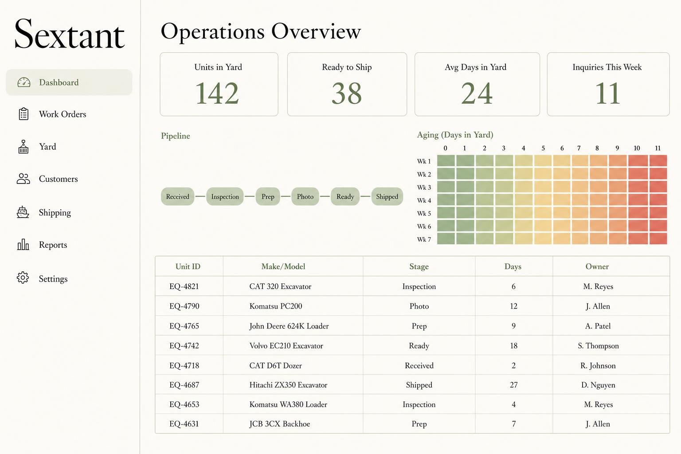
Task: Click CAT 320 Excavator model cell
Action: [x=280, y=286]
